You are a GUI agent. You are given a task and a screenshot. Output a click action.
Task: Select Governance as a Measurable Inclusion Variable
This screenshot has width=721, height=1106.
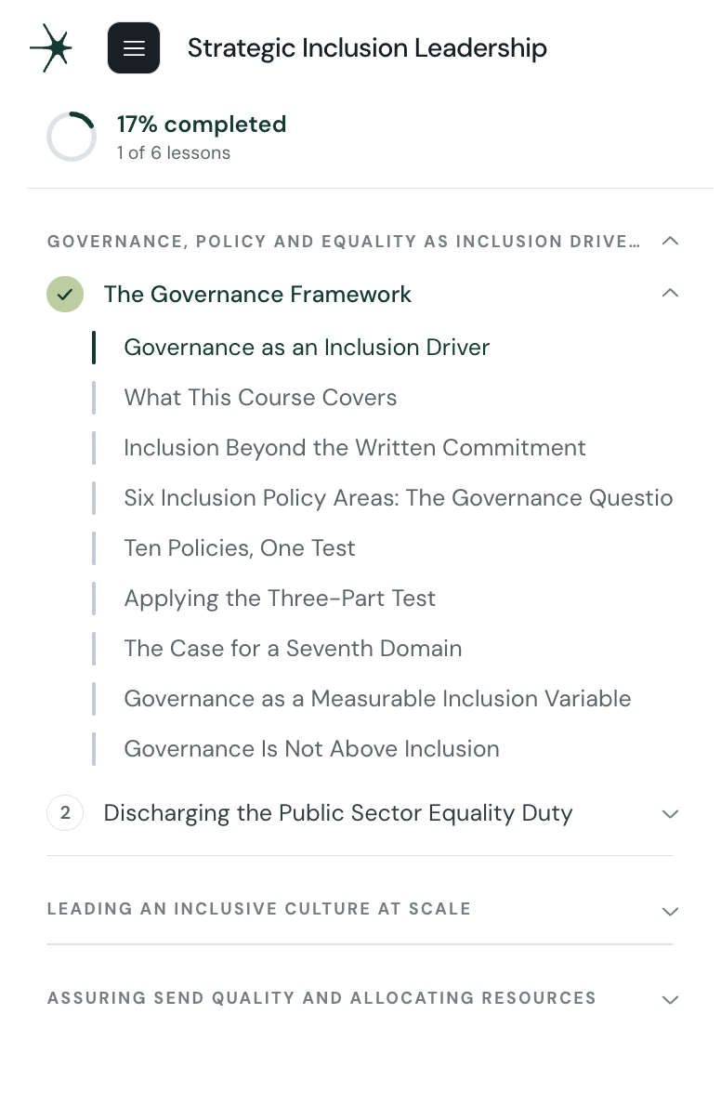[x=377, y=698]
